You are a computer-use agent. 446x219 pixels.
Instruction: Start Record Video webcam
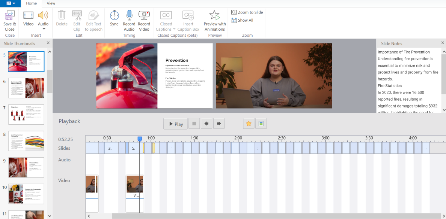pyautogui.click(x=144, y=21)
